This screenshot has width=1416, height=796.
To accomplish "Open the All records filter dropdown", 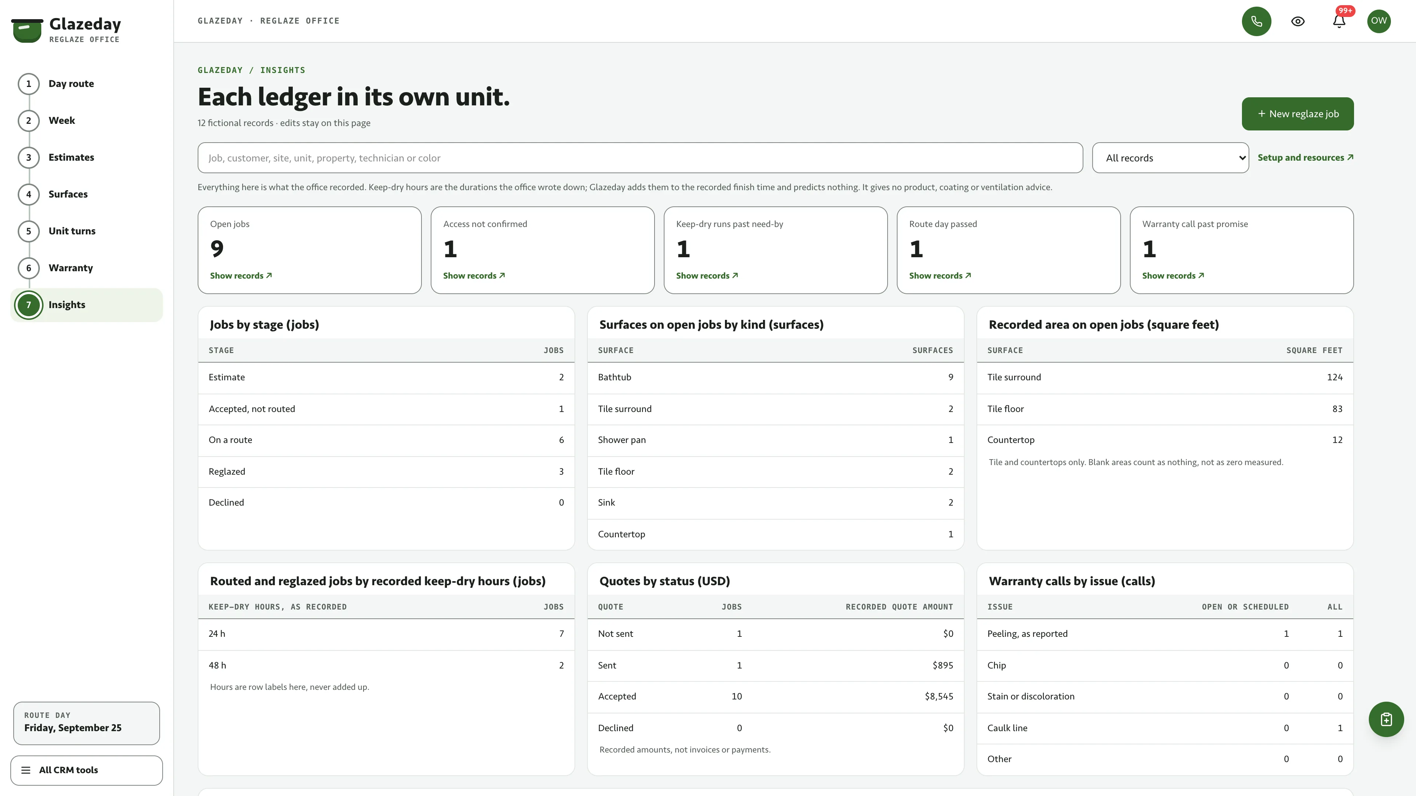I will 1170,158.
